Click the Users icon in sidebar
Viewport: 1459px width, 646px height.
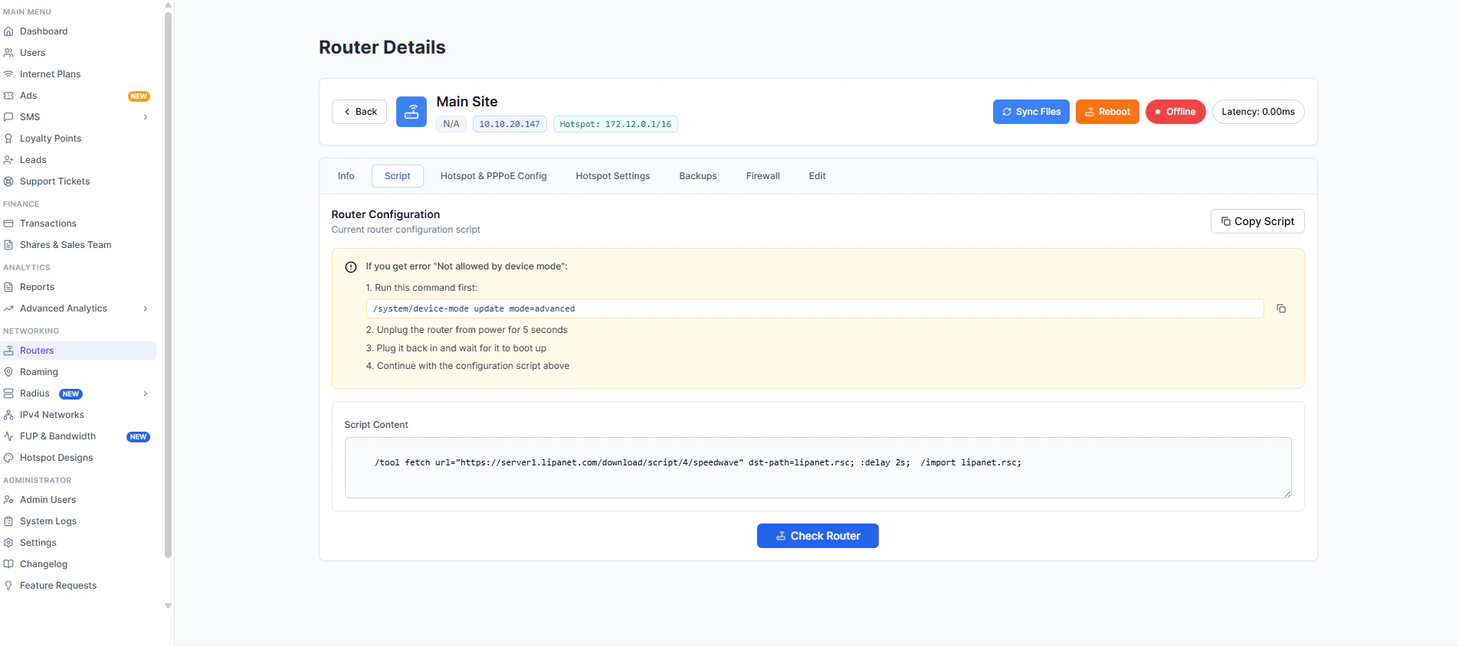point(8,53)
